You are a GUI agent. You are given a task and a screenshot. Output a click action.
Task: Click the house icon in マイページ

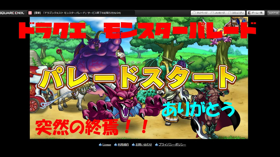(194, 13)
